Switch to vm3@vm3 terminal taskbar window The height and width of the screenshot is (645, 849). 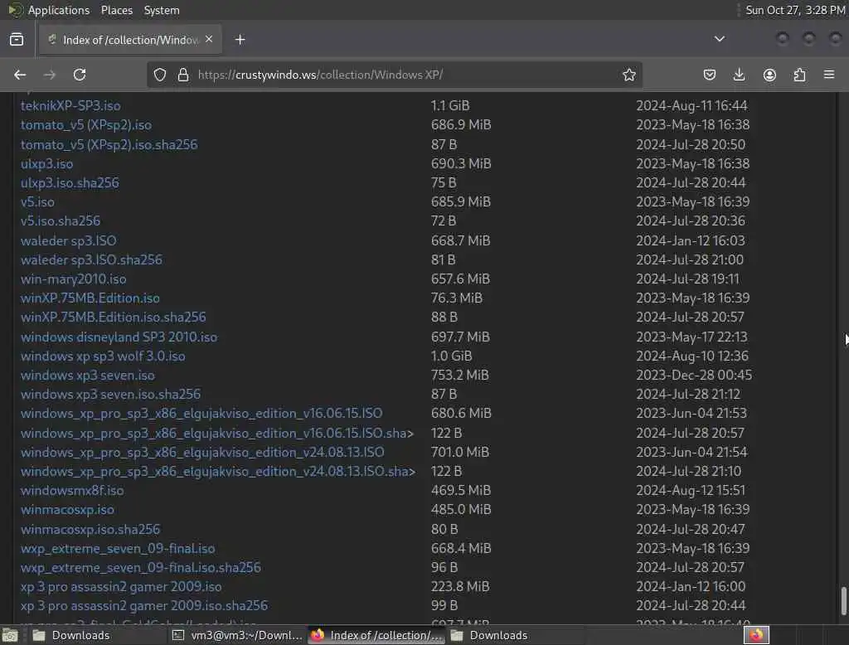coord(237,635)
